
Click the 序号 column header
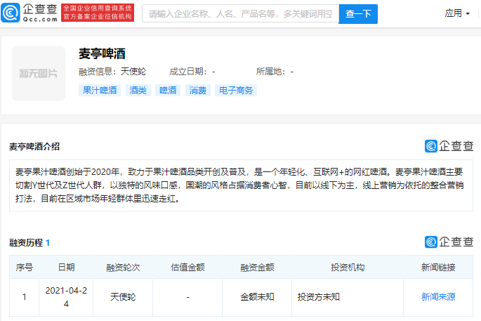pyautogui.click(x=25, y=268)
